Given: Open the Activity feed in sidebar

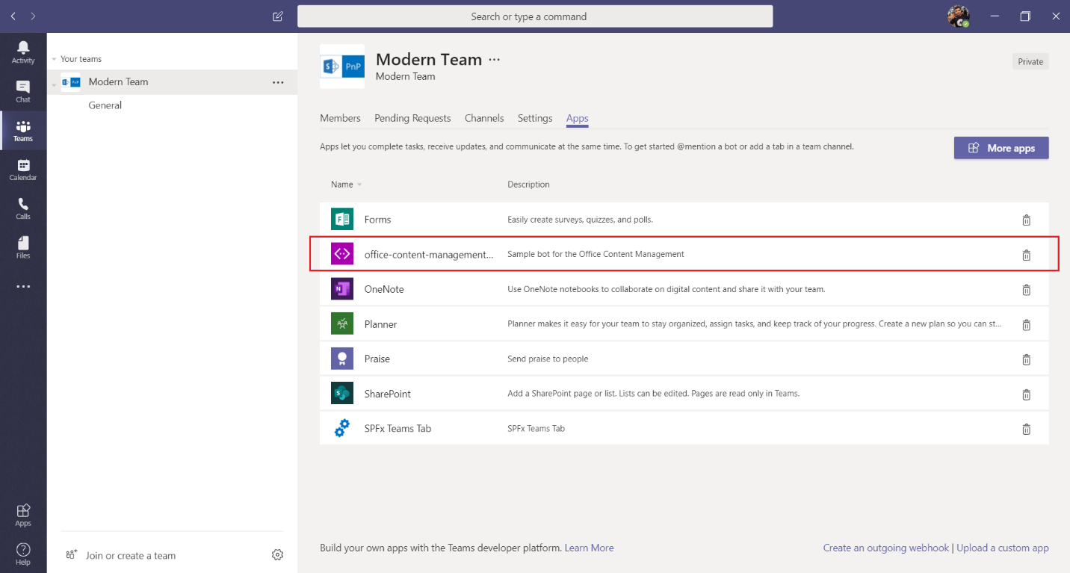Looking at the screenshot, I should 23,52.
